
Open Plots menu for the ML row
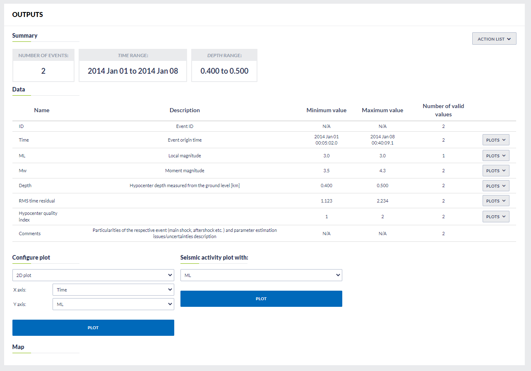point(495,156)
